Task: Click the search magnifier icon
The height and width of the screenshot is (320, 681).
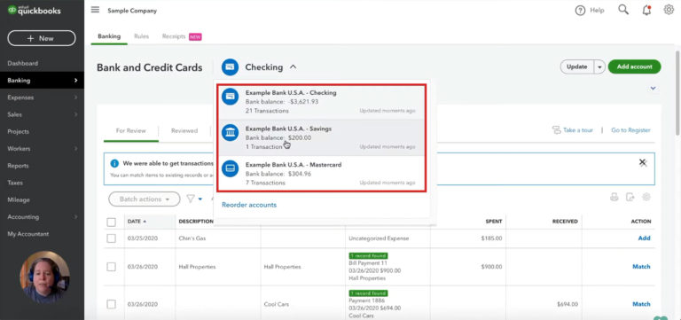Action: tap(623, 10)
